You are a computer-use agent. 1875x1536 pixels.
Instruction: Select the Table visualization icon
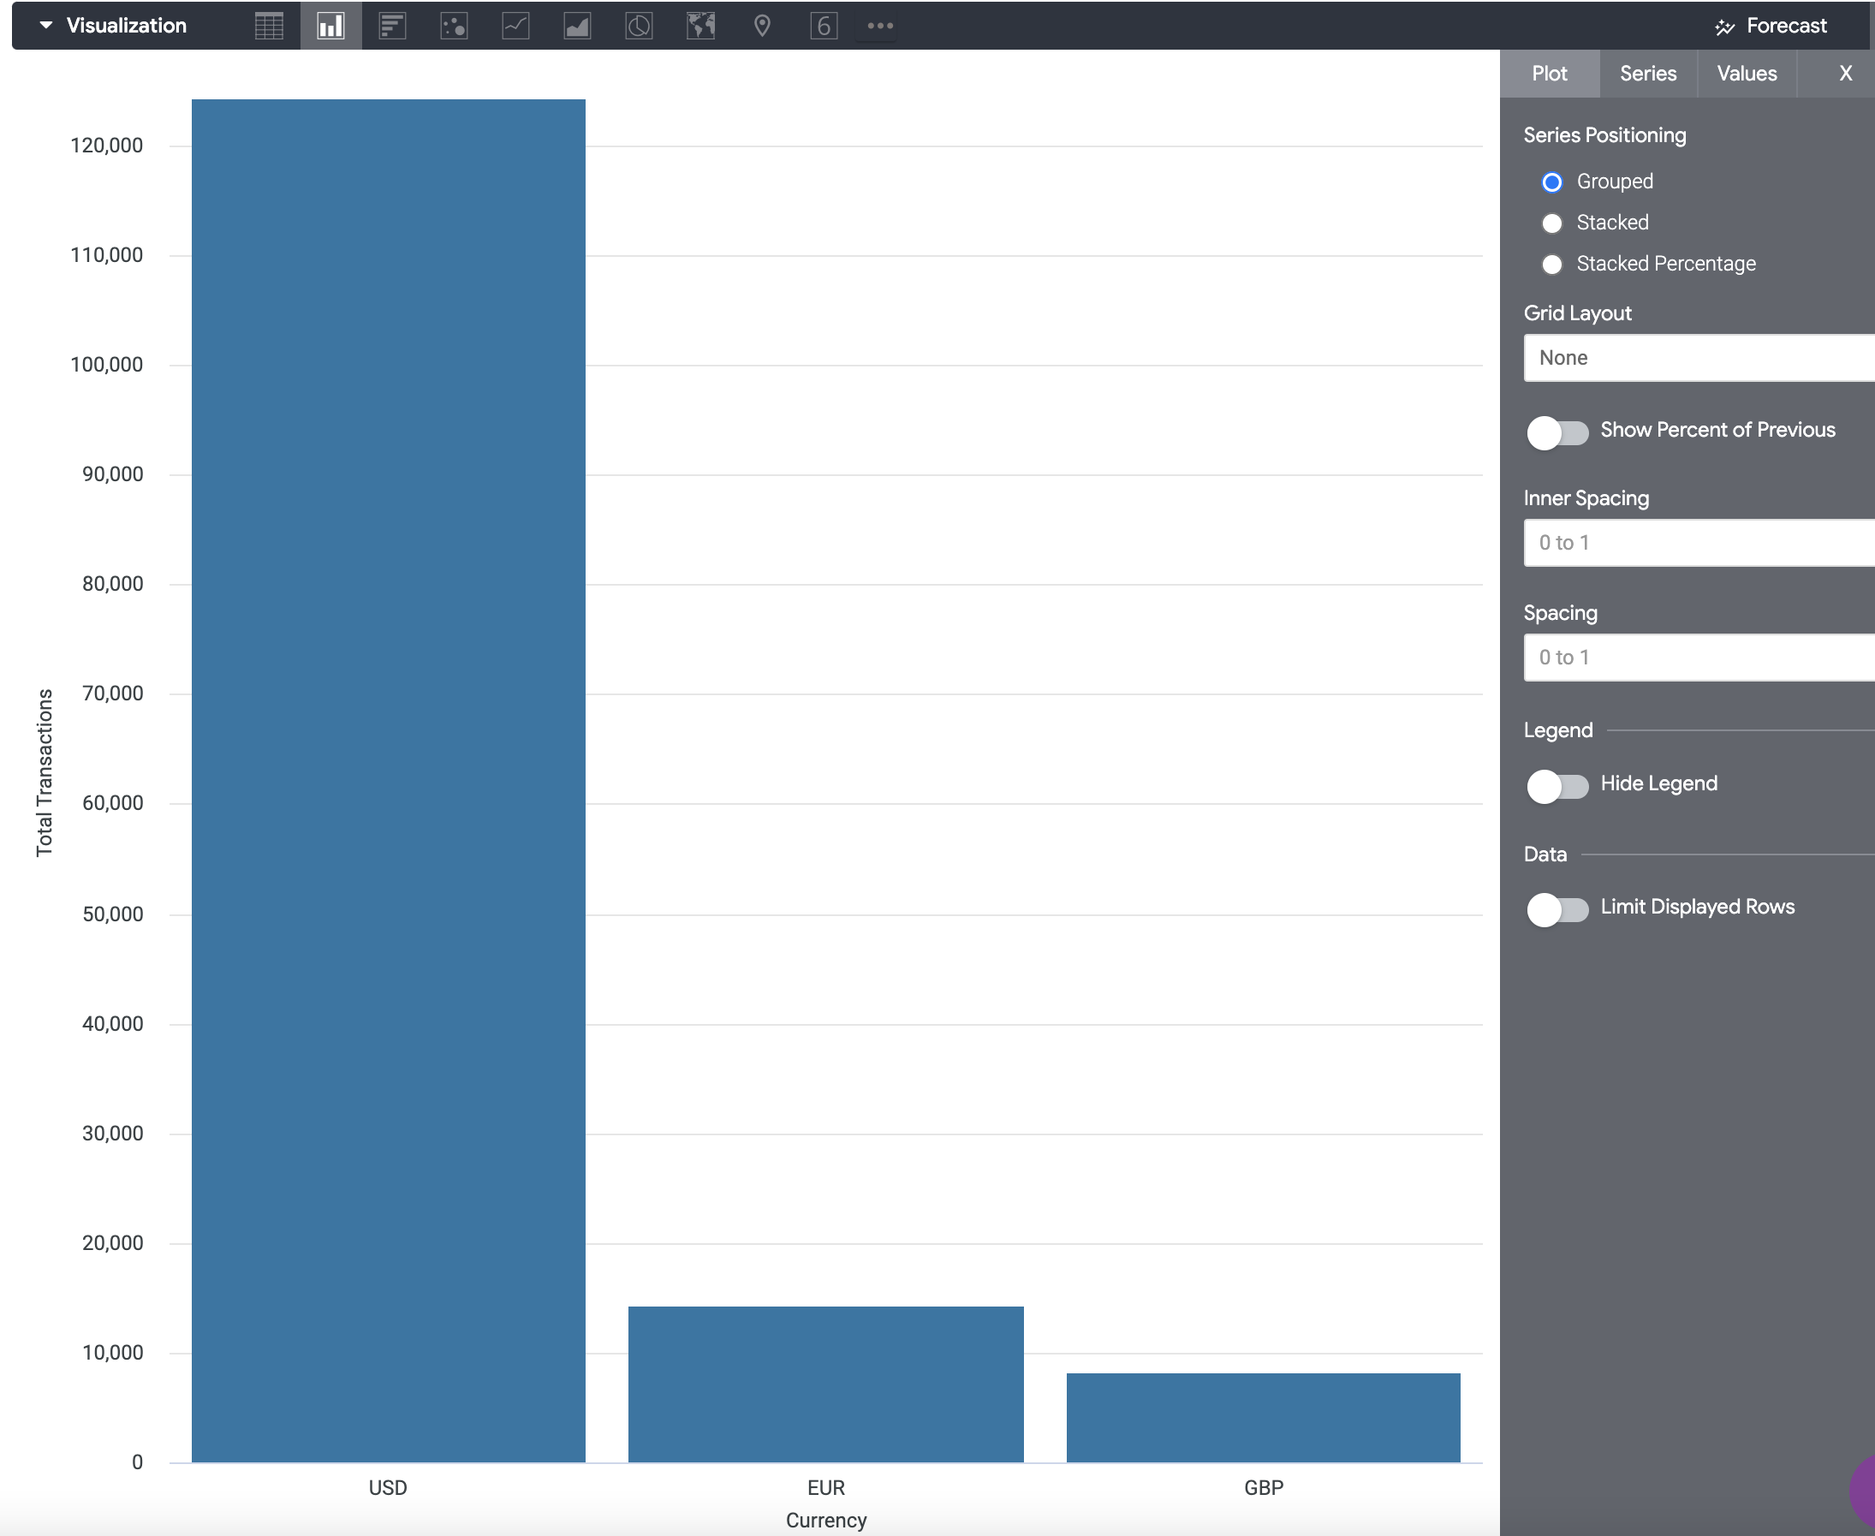(x=269, y=26)
